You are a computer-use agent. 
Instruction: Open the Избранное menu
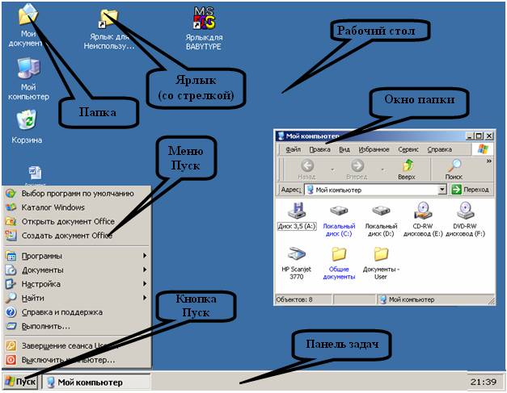click(374, 149)
